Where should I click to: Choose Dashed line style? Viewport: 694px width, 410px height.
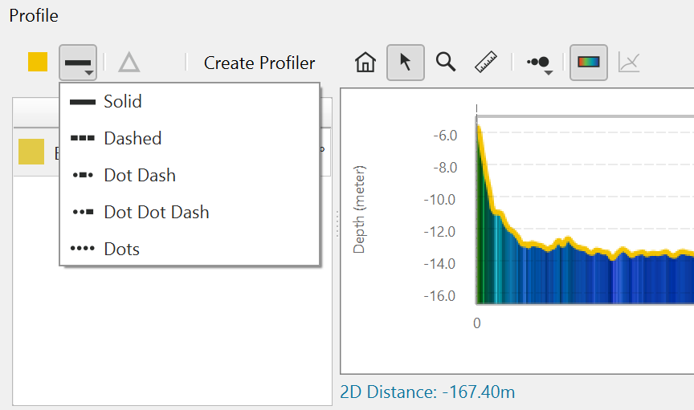click(132, 139)
